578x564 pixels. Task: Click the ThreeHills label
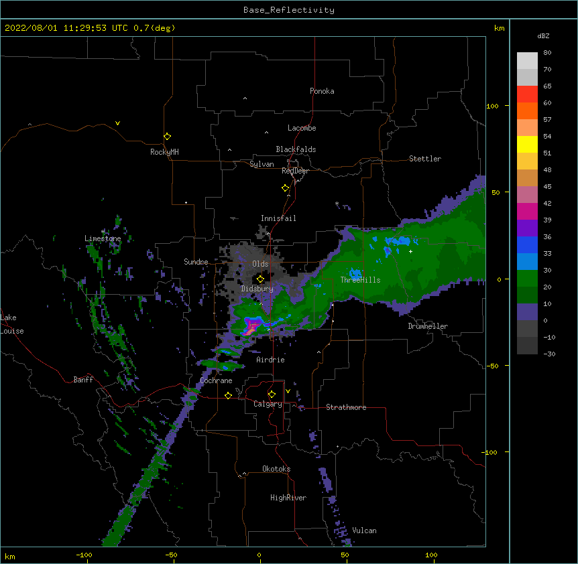[x=360, y=280]
